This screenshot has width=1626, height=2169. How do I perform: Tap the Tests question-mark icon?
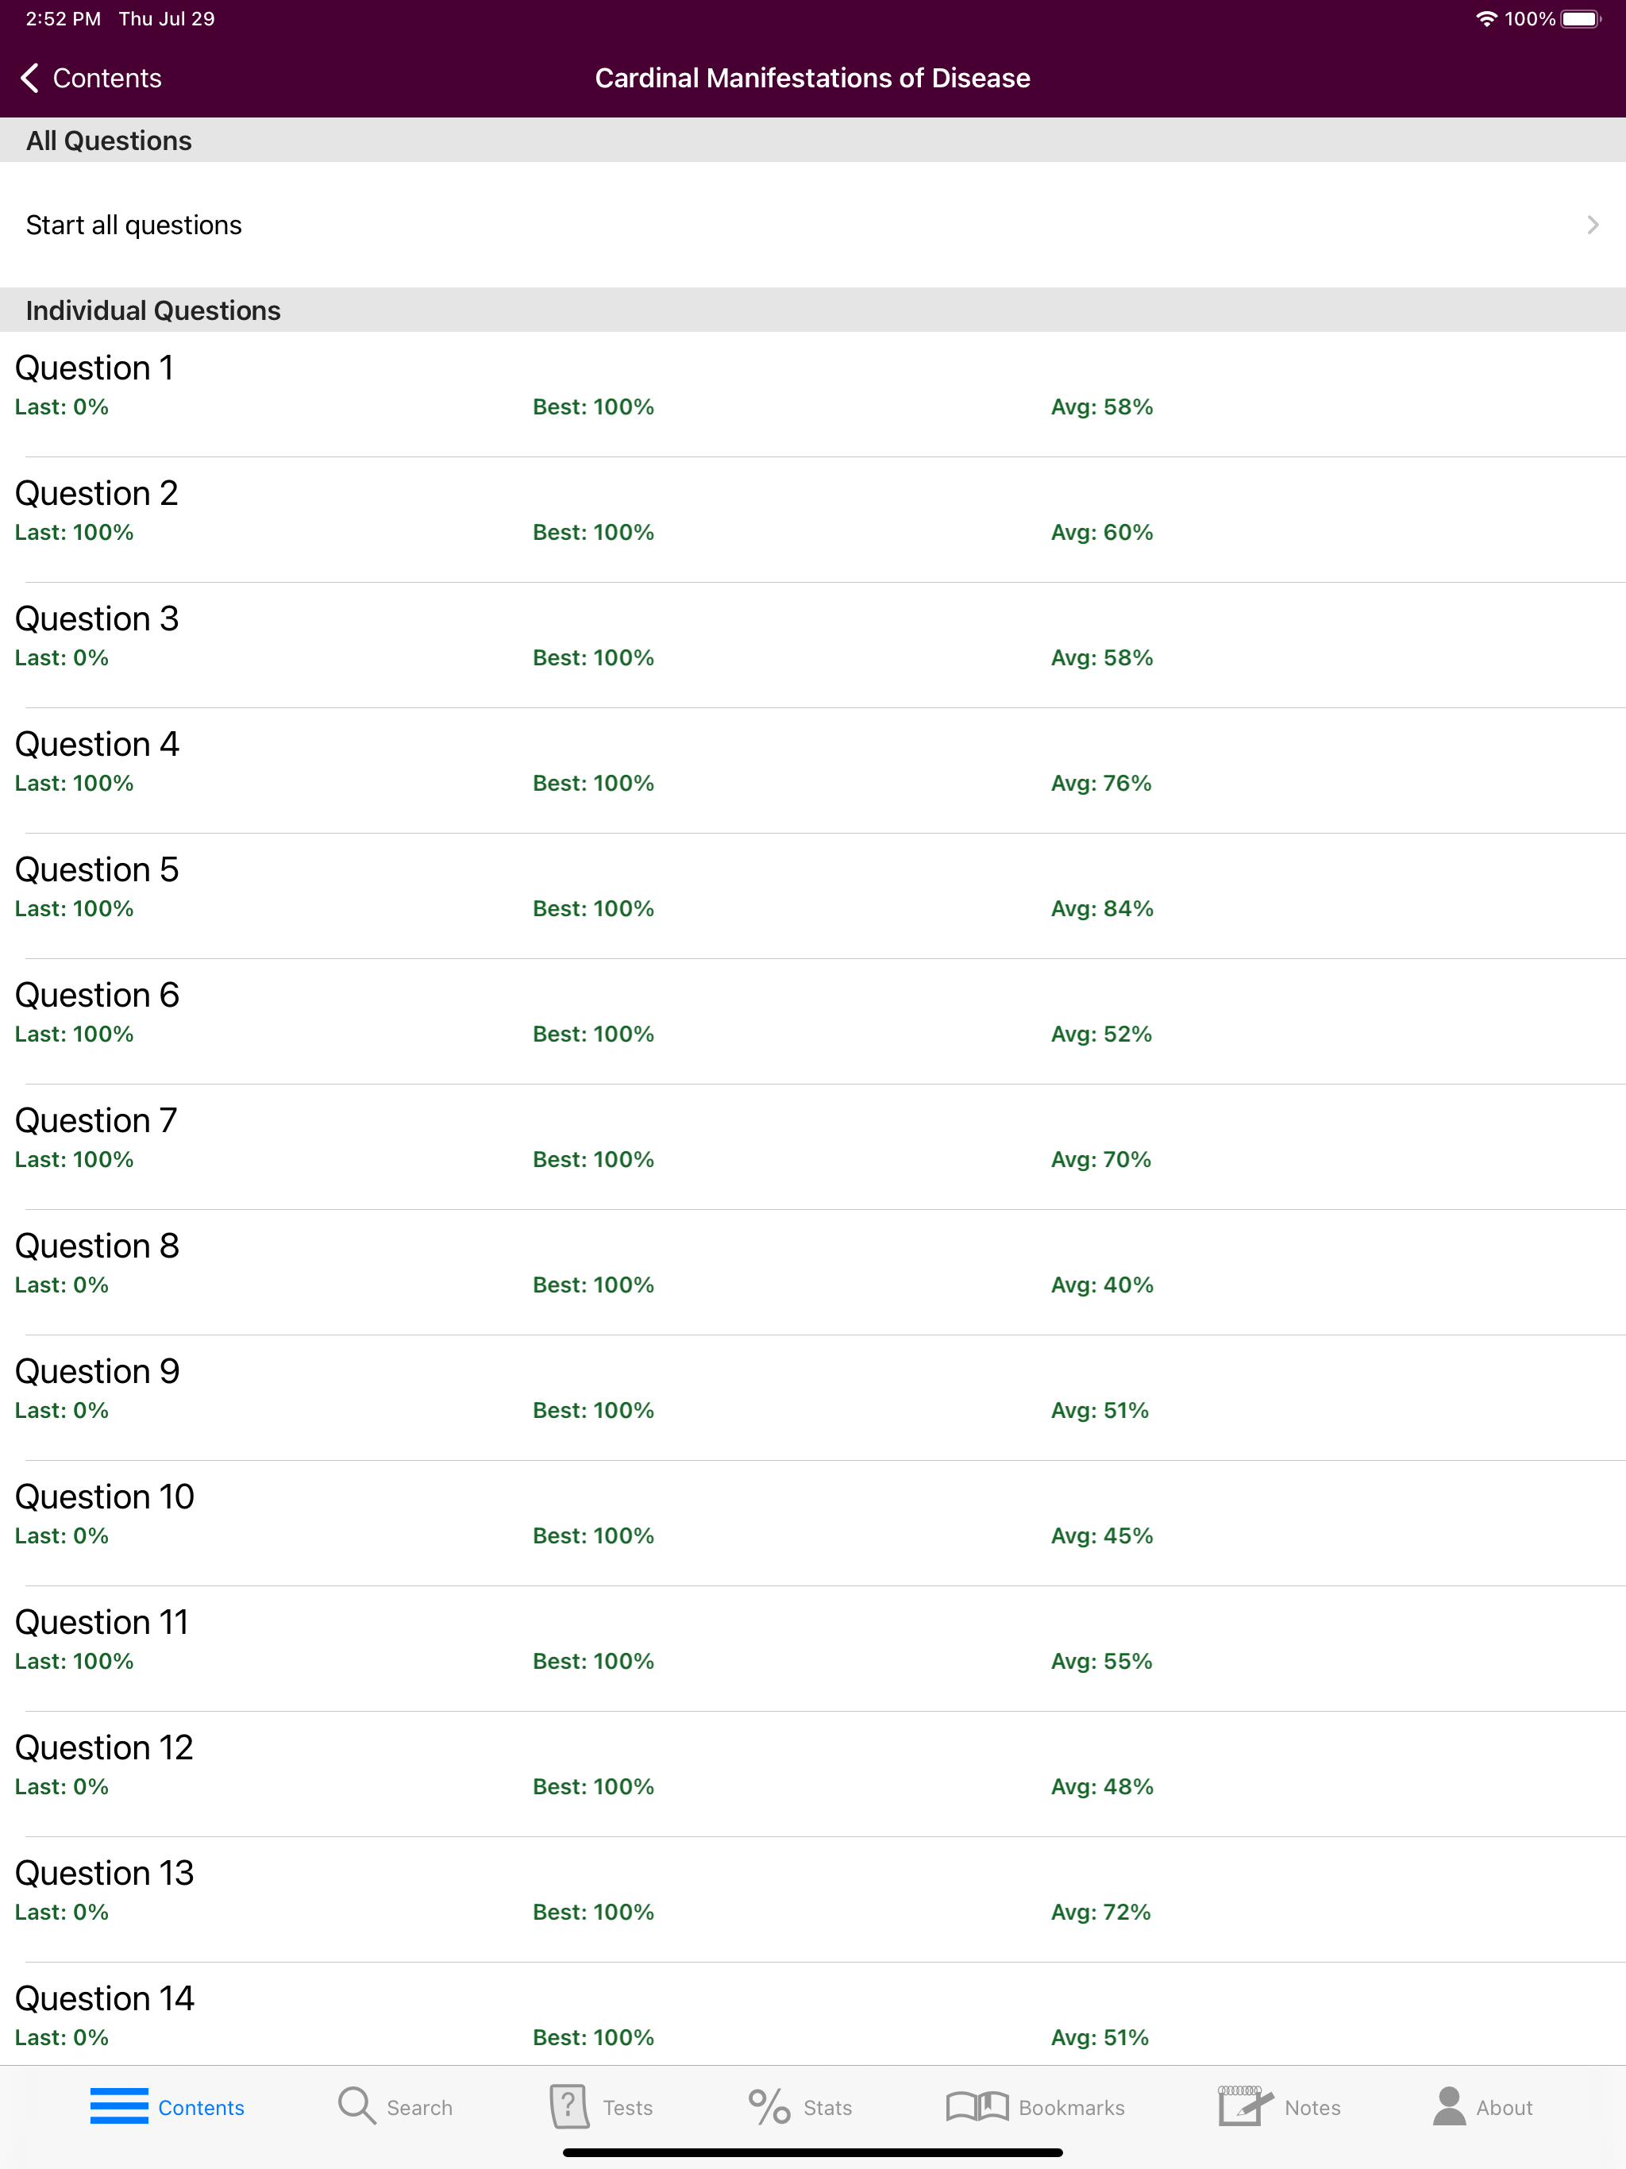coord(568,2105)
